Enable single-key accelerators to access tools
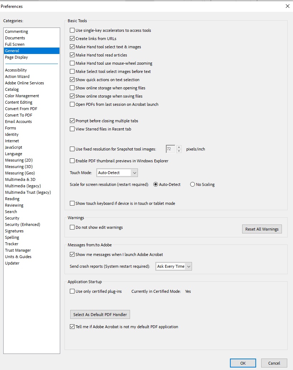 pyautogui.click(x=72, y=30)
